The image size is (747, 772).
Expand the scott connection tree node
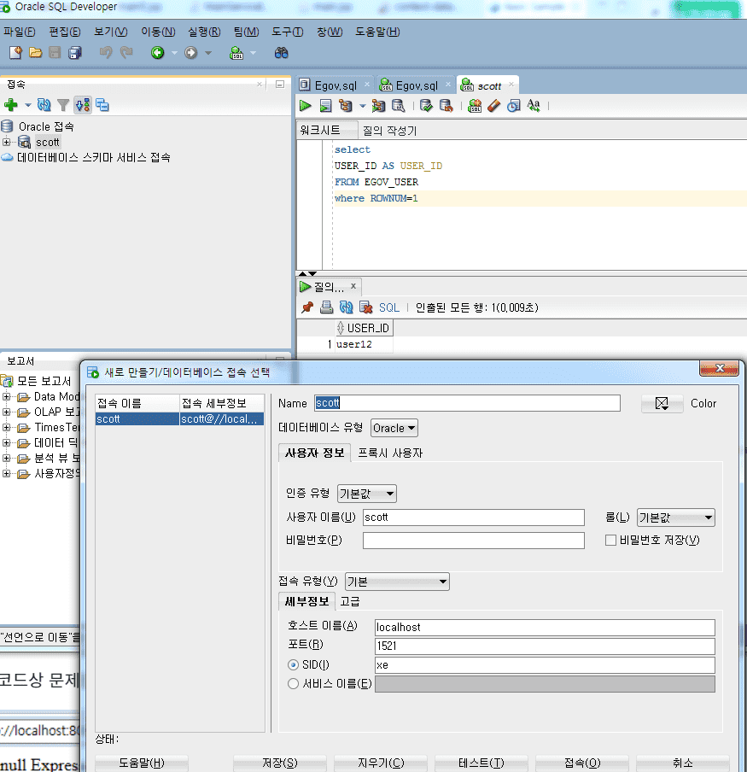tap(7, 142)
